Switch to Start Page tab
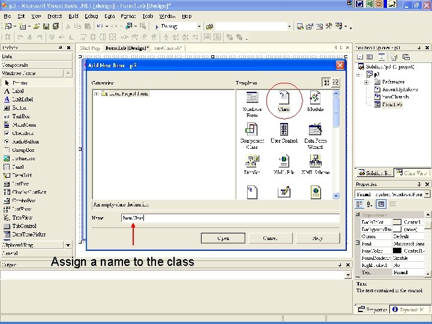The height and width of the screenshot is (324, 432). (90, 48)
